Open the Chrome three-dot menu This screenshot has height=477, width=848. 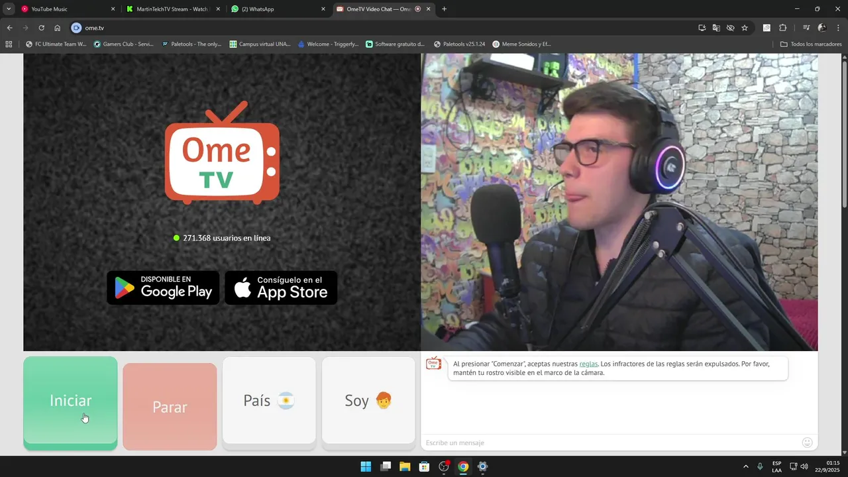coord(838,28)
